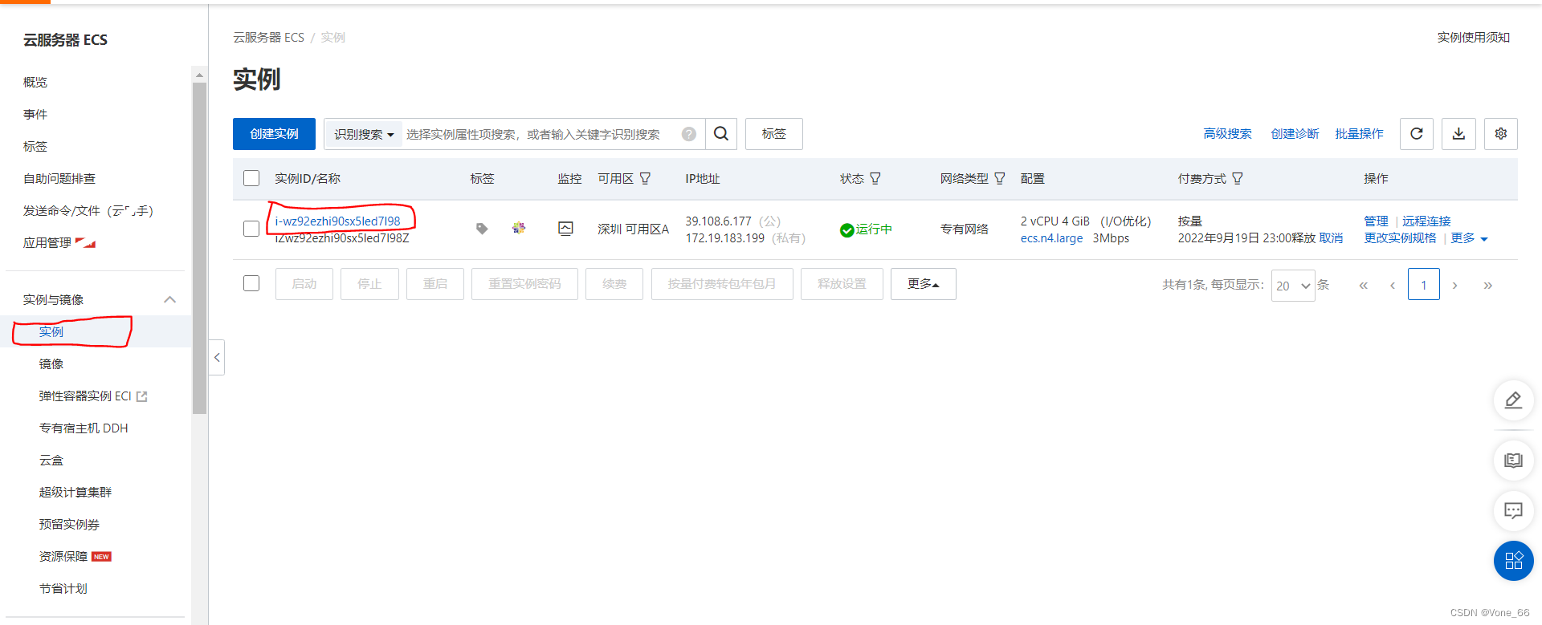The image size is (1542, 625).
Task: Click the 远程连接 link
Action: 1426,221
